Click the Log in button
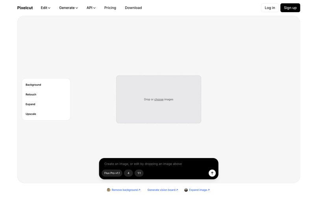The height and width of the screenshot is (199, 315). click(x=270, y=8)
